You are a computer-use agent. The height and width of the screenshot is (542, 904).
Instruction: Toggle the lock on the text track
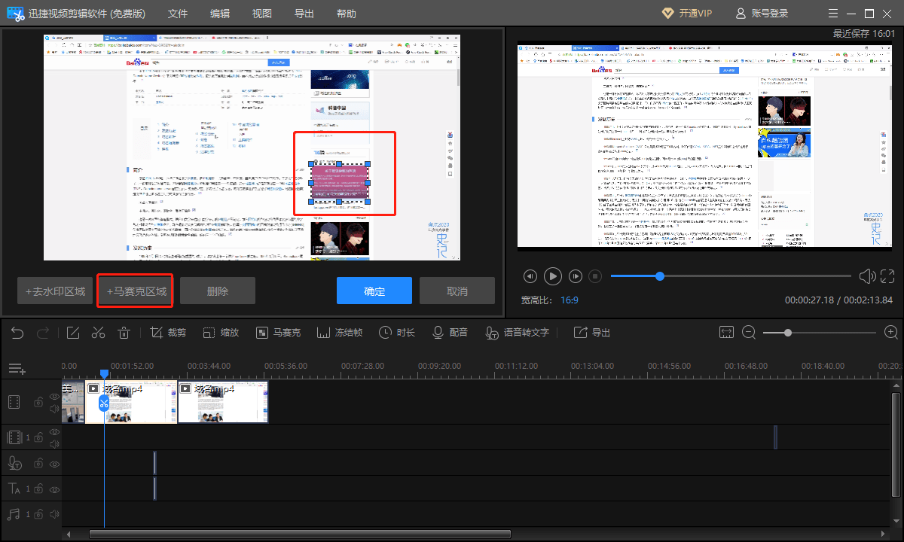pos(38,489)
